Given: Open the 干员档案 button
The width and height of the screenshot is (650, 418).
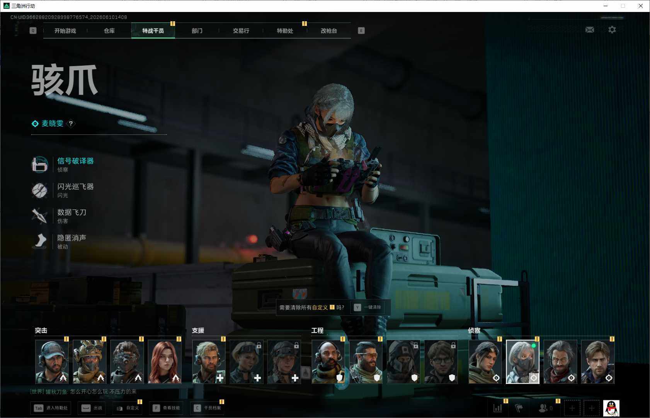Looking at the screenshot, I should (x=208, y=408).
